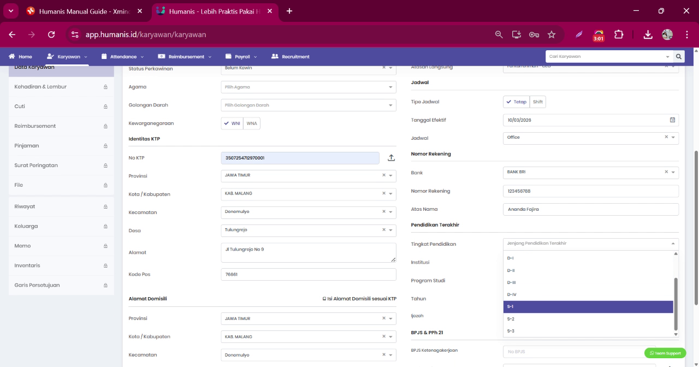The height and width of the screenshot is (367, 699).
Task: Click the Nomor Rekening input field
Action: [x=590, y=191]
